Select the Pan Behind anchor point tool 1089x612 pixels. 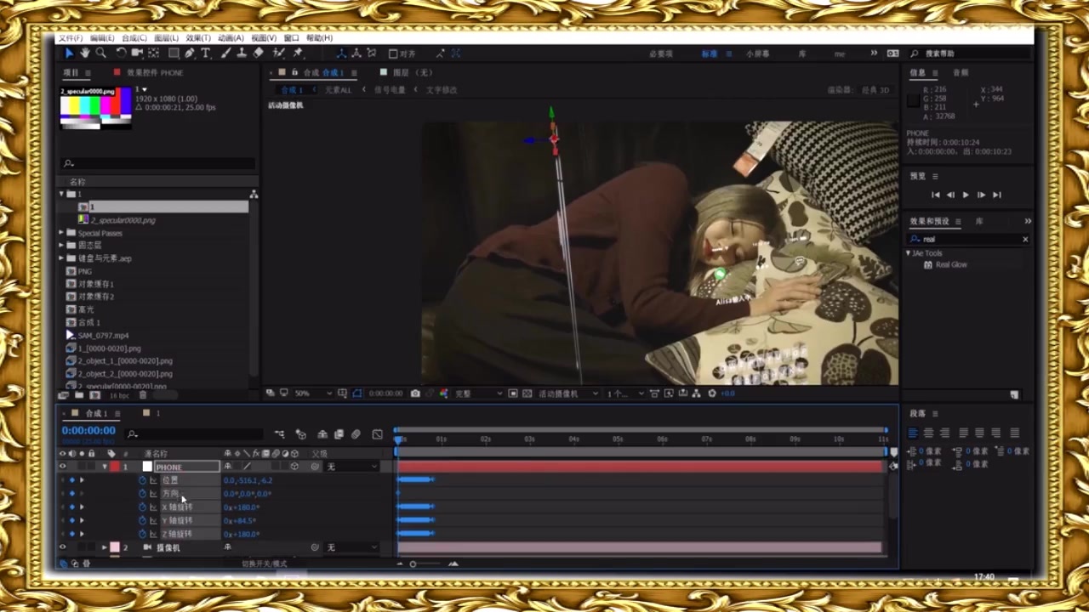point(154,53)
